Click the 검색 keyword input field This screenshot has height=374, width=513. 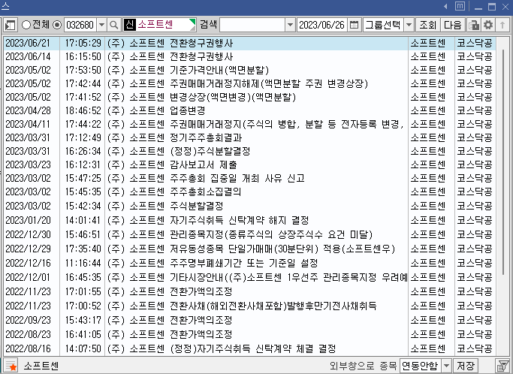(252, 25)
